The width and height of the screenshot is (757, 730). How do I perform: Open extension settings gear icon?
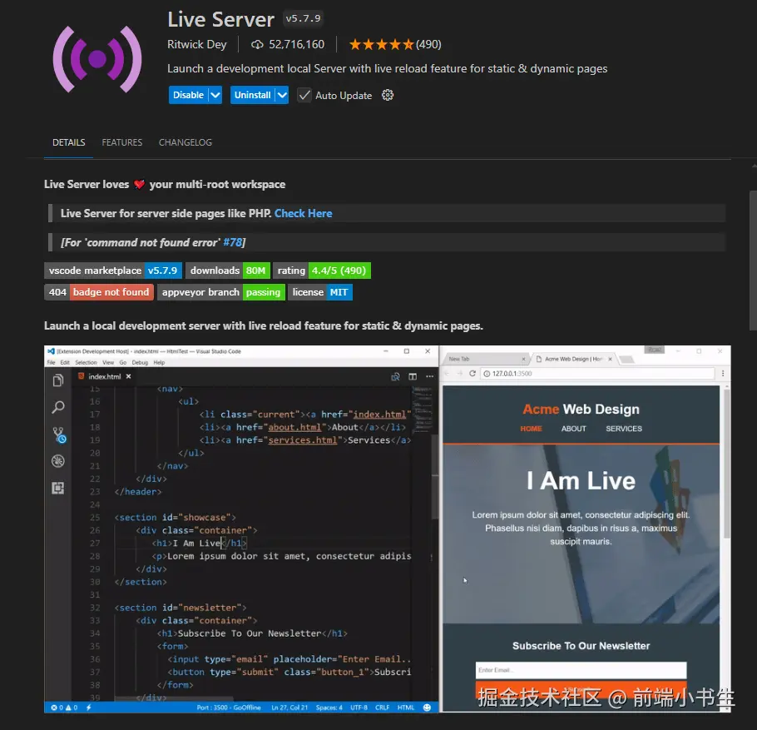(388, 95)
